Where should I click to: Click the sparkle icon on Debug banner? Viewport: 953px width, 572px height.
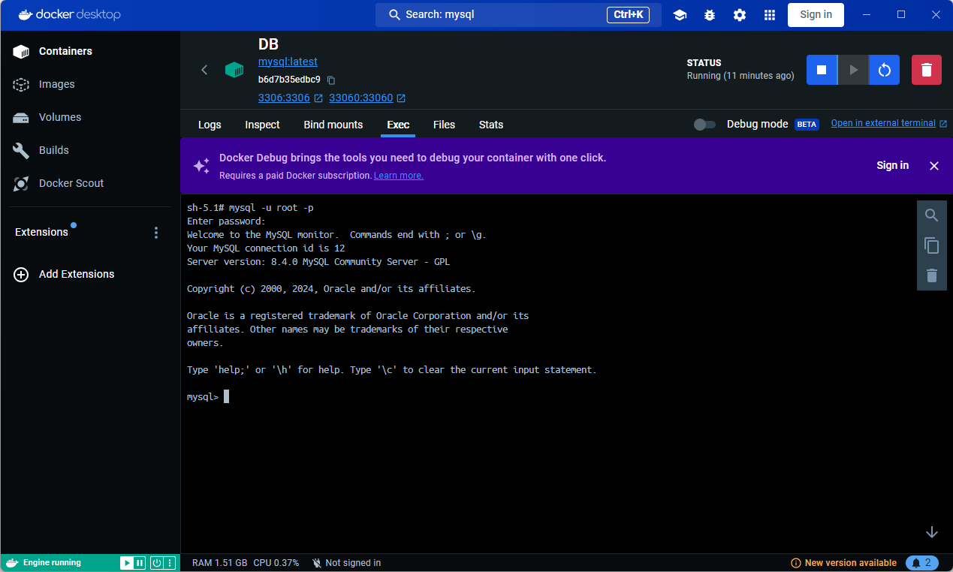(201, 166)
